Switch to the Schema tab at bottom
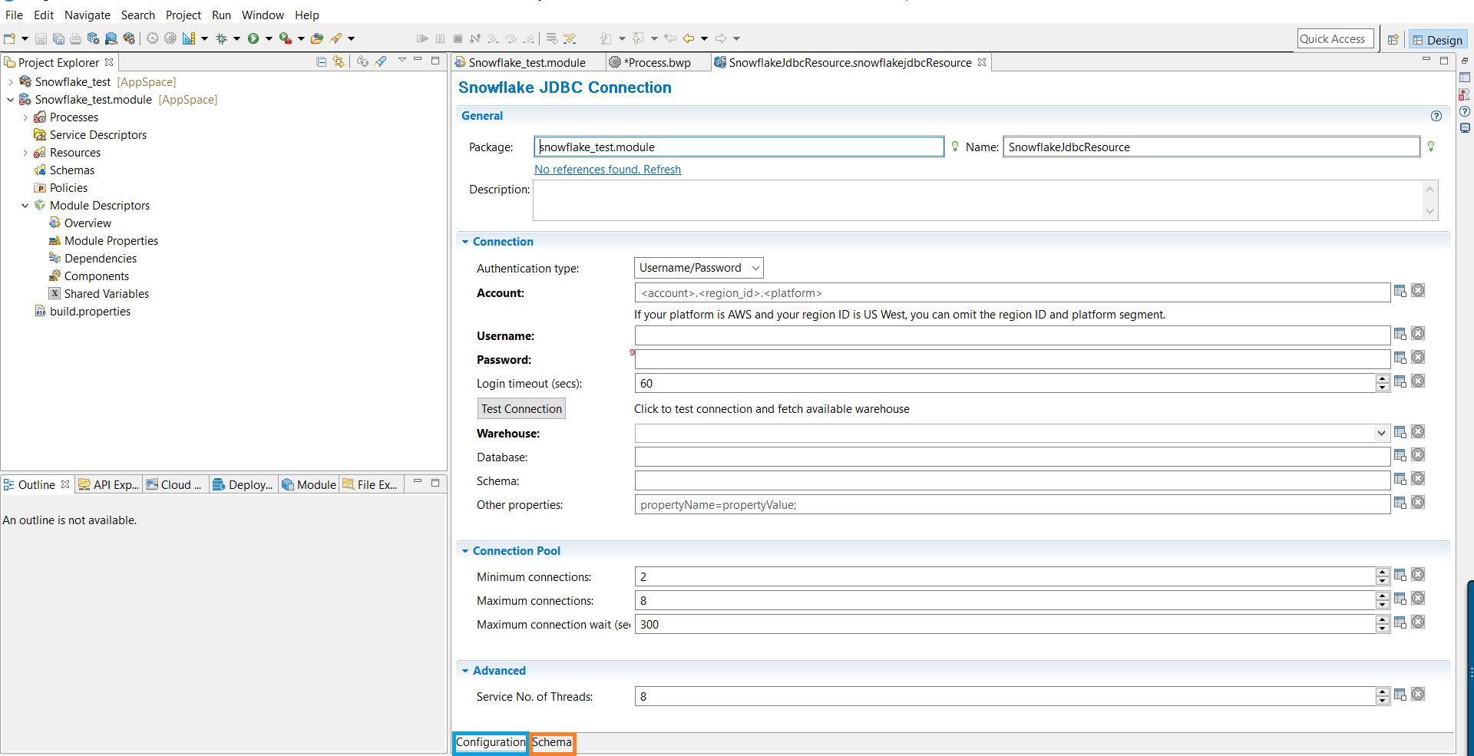Image resolution: width=1474 pixels, height=756 pixels. point(552,742)
